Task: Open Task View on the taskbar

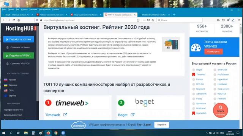Action: [18, 133]
